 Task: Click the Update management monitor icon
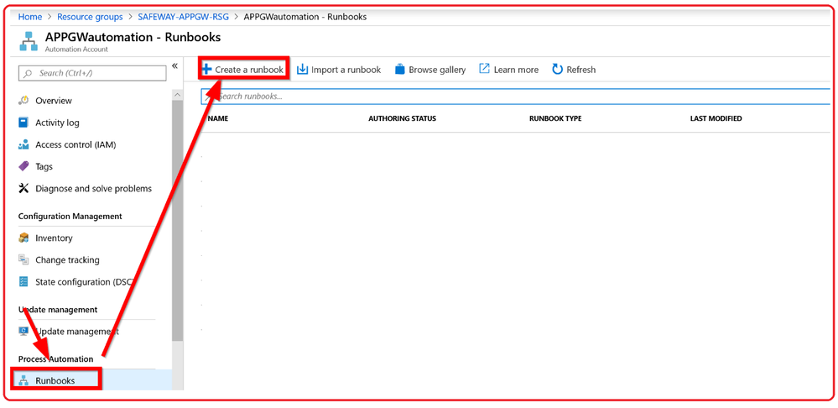pos(23,331)
